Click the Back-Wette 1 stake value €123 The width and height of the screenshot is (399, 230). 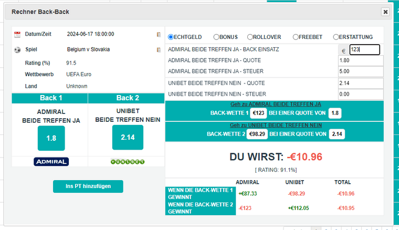[x=258, y=113]
